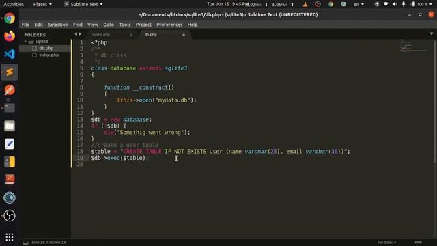
Task: Open the Wi-Fi network indicator
Action: coord(386,4)
